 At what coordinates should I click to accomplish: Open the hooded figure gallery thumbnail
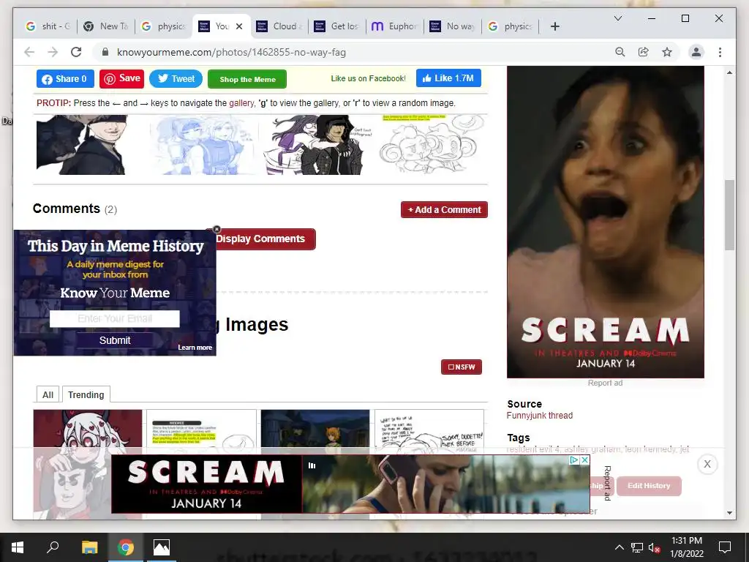point(317,145)
